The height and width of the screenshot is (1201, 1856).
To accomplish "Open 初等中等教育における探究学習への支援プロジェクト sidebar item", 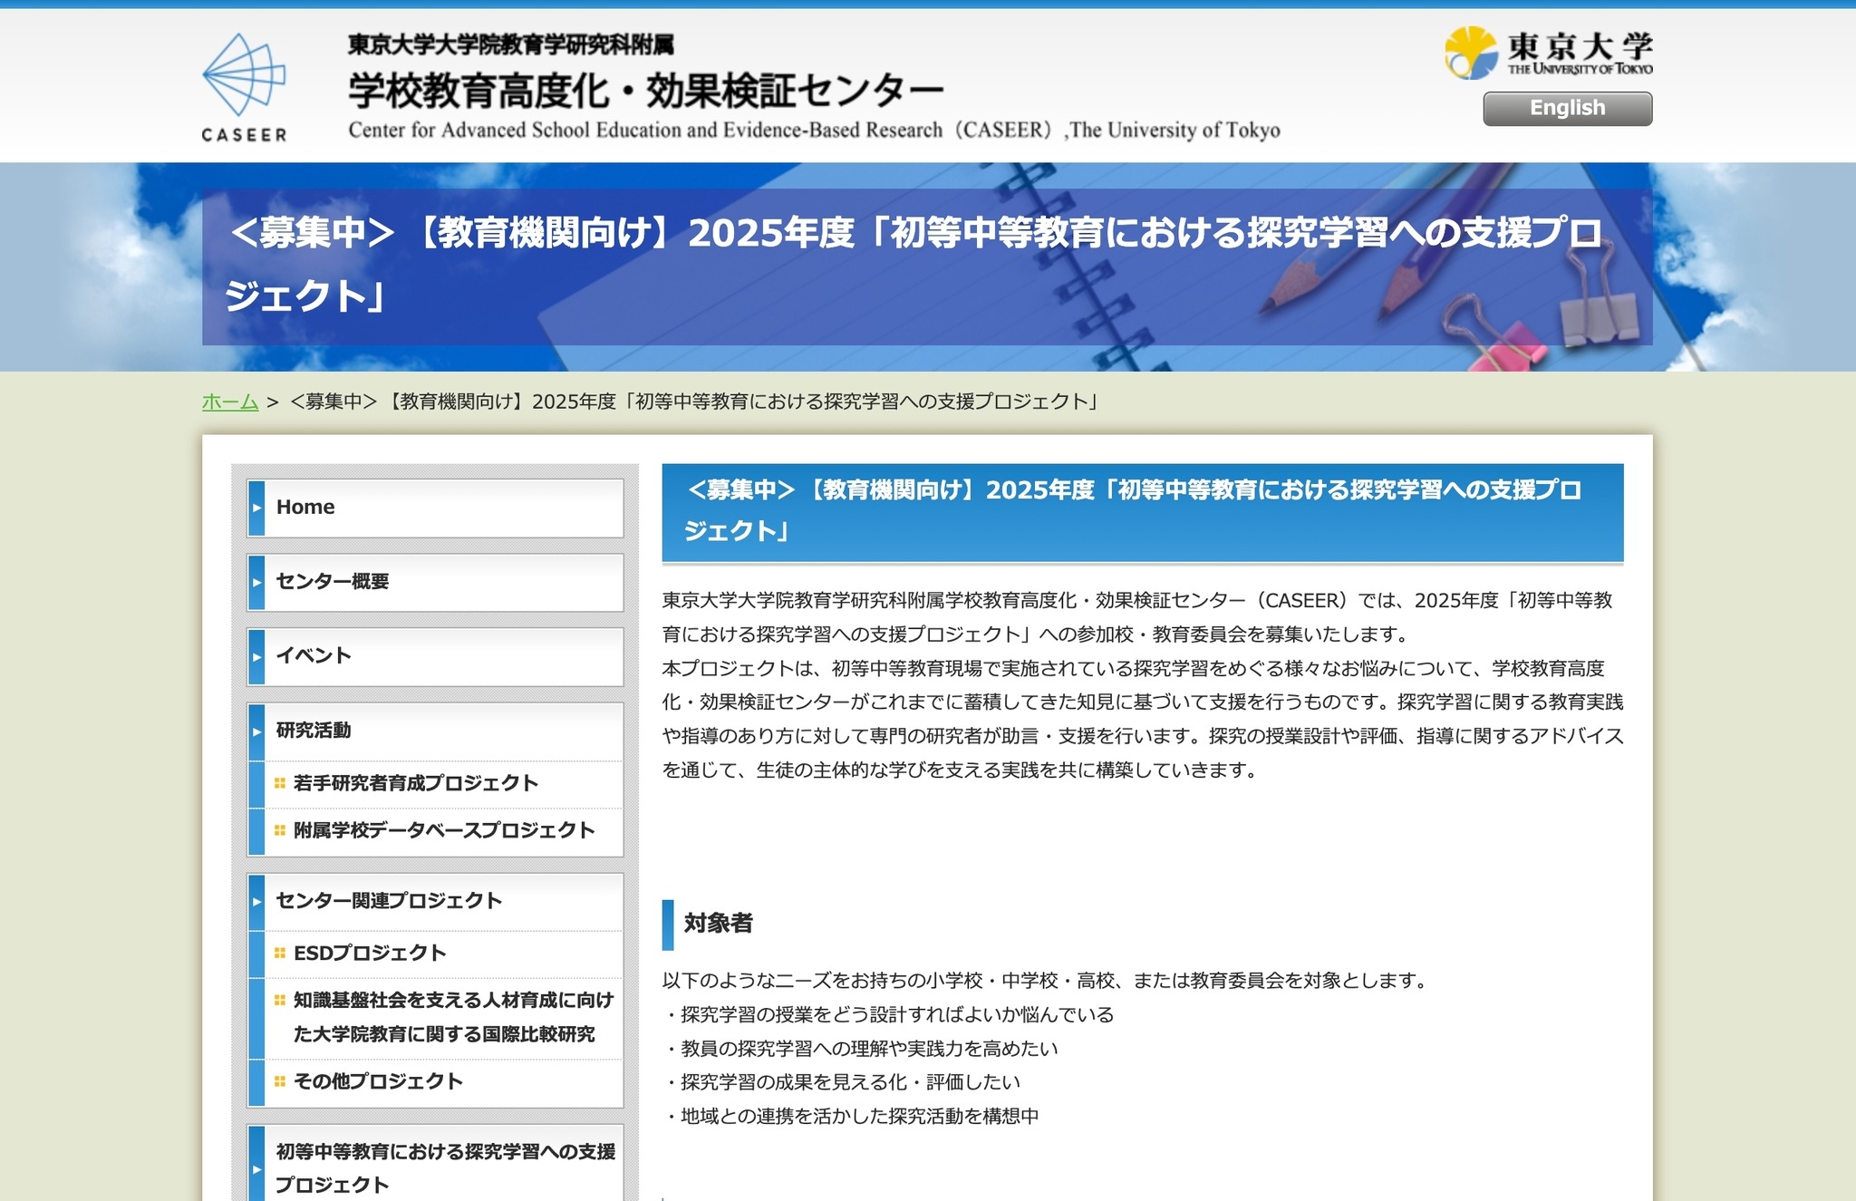I will pyautogui.click(x=435, y=1167).
